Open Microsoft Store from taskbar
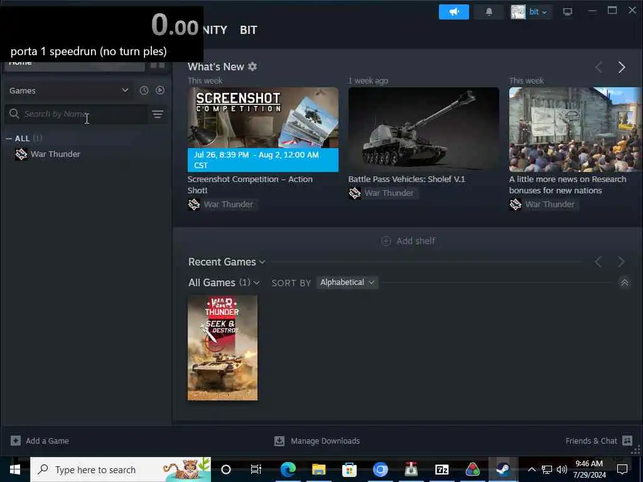 point(349,469)
